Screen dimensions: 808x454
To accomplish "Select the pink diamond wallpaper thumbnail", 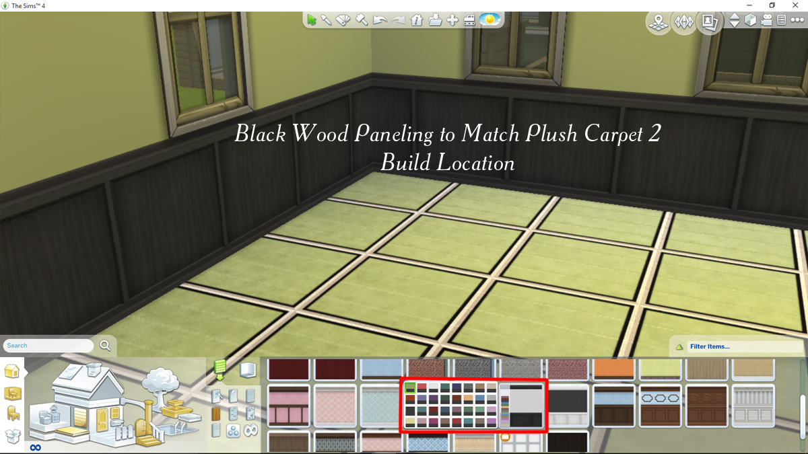I will 335,406.
